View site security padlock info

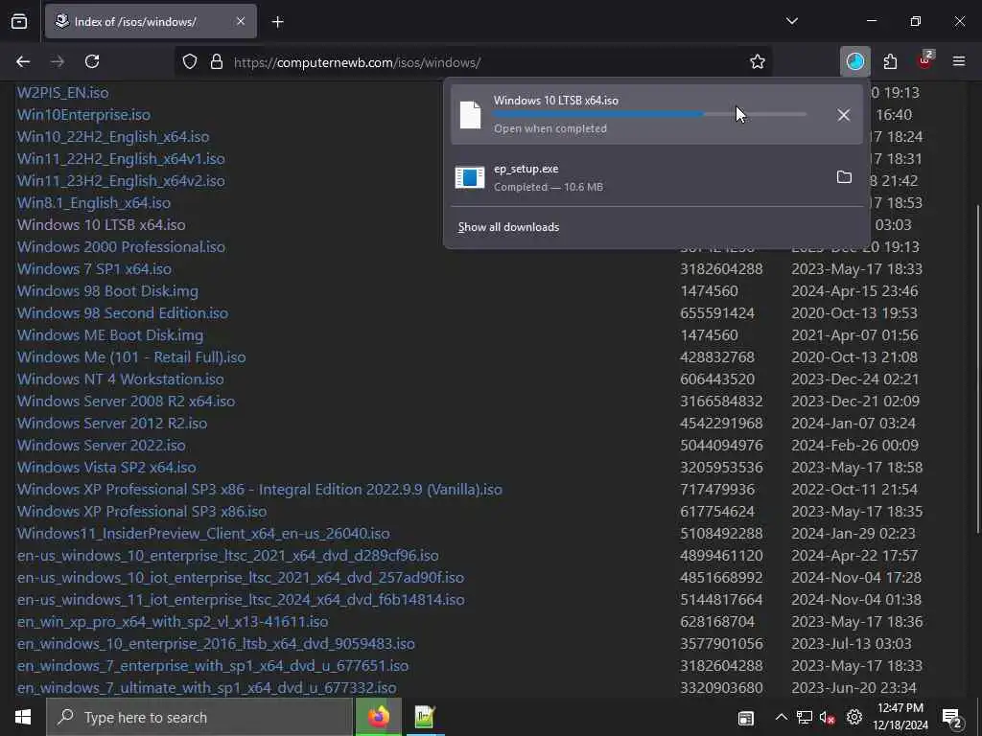[x=217, y=61]
